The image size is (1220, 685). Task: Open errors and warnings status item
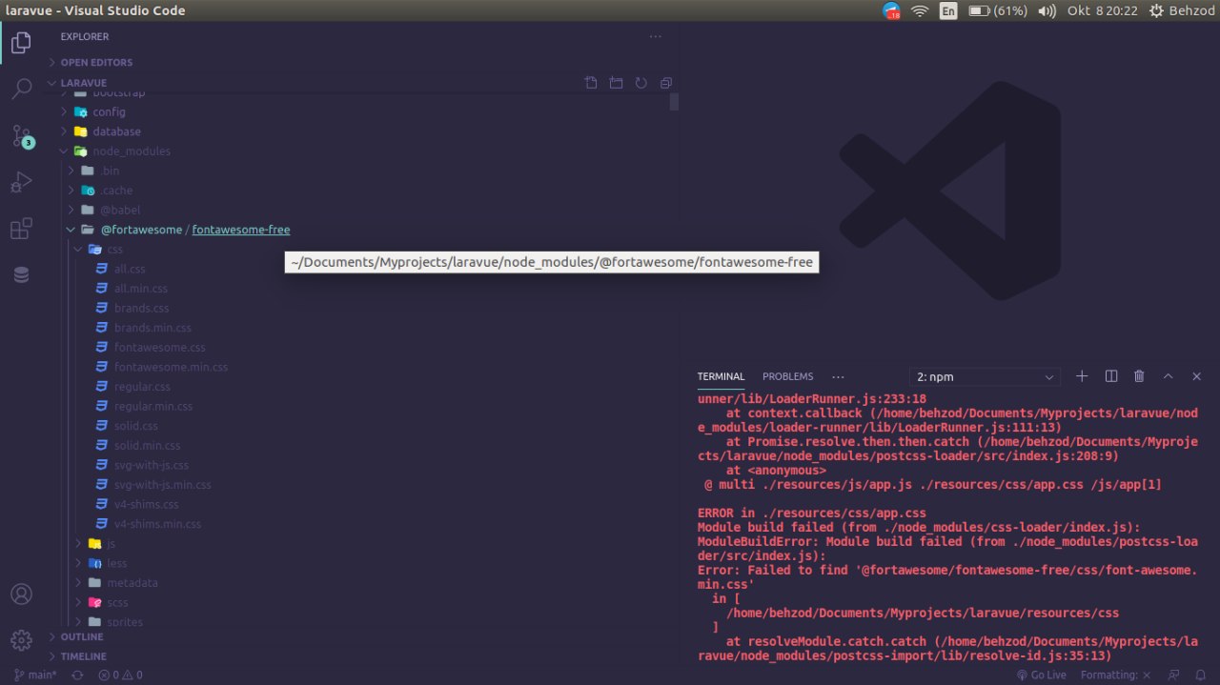(120, 675)
